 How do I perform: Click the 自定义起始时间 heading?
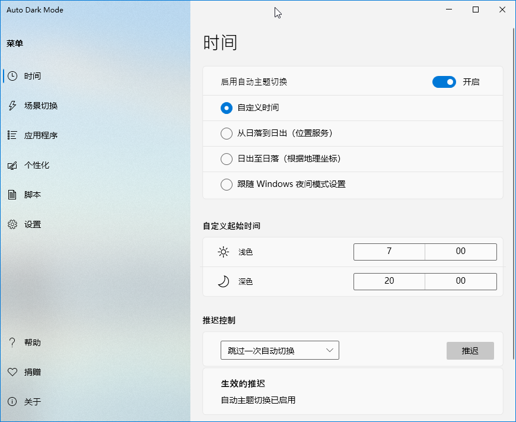pos(232,226)
